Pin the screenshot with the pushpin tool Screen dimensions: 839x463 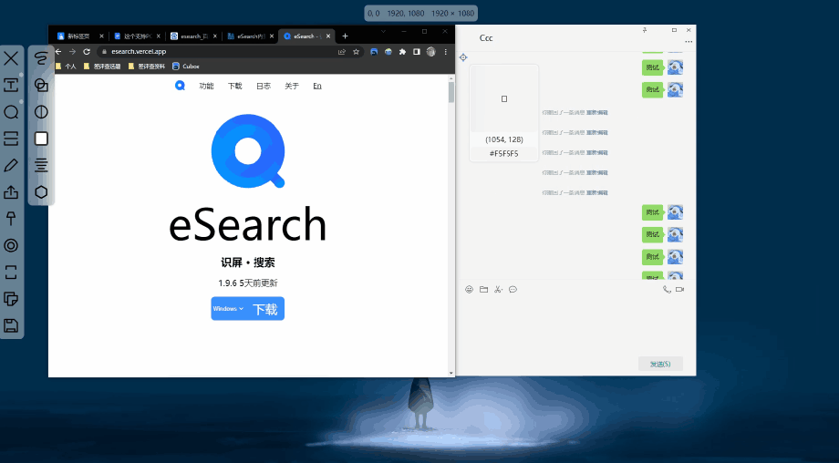[11, 219]
